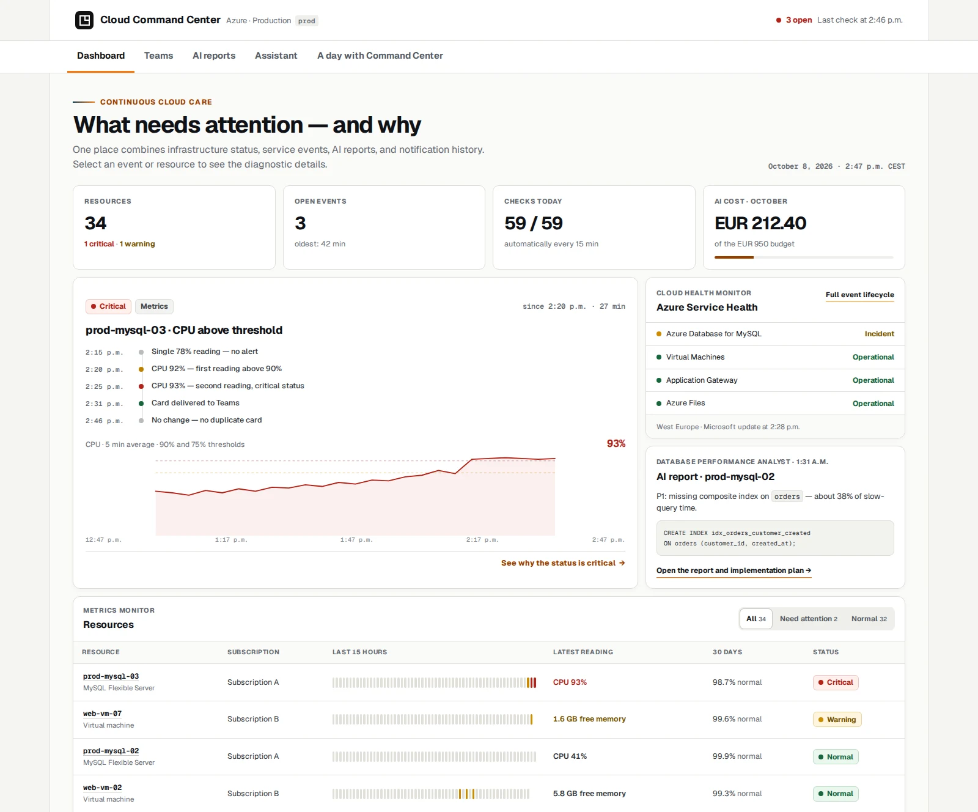978x812 pixels.
Task: Filter resources by Need attention 2
Action: tap(809, 619)
